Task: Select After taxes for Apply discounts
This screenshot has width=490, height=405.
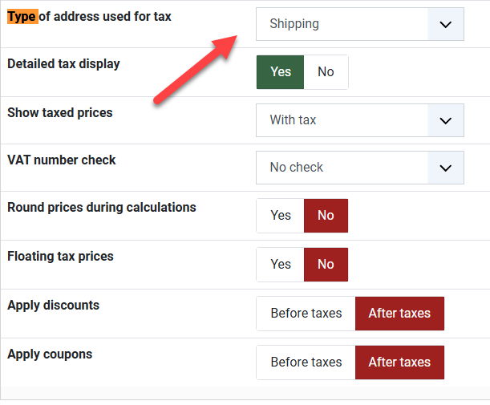Action: (399, 314)
